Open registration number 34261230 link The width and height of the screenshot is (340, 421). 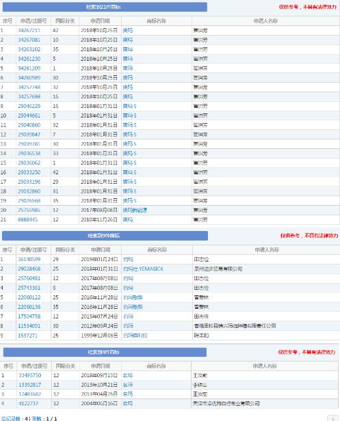tap(29, 59)
